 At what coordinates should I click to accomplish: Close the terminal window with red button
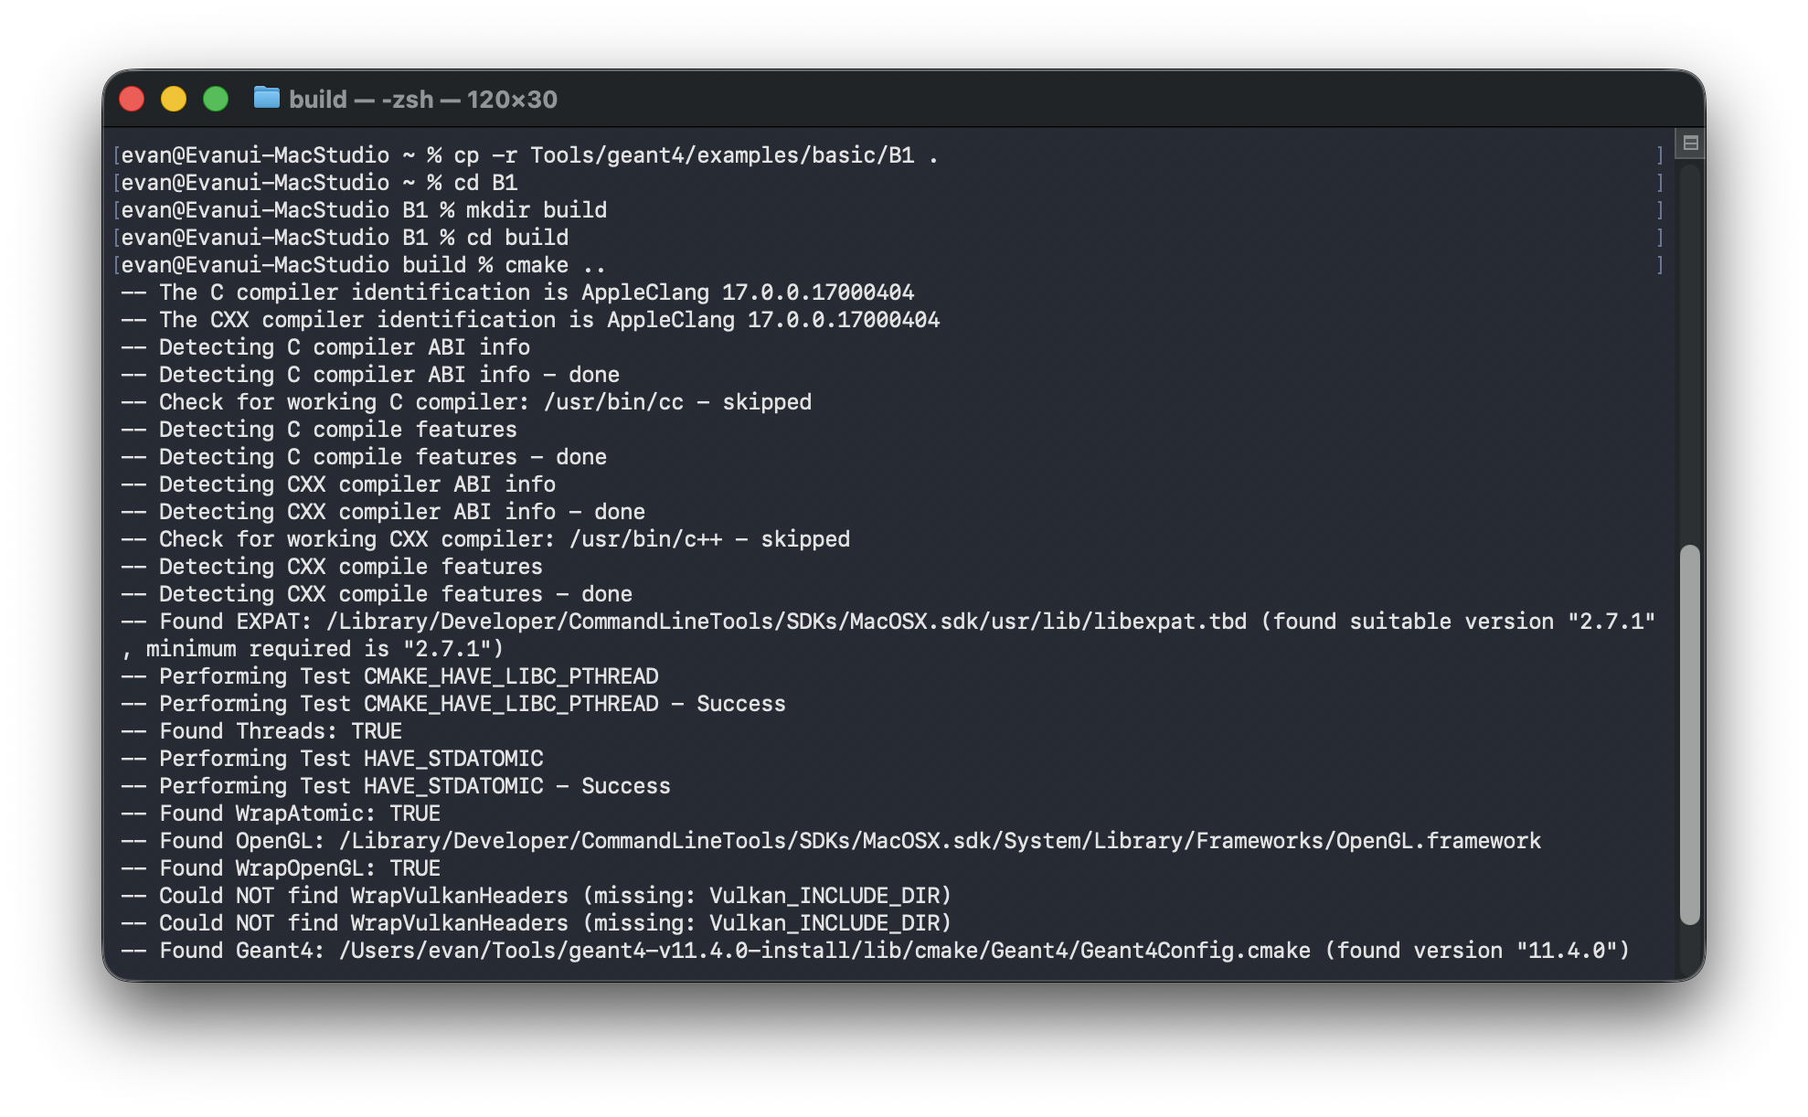pyautogui.click(x=132, y=99)
